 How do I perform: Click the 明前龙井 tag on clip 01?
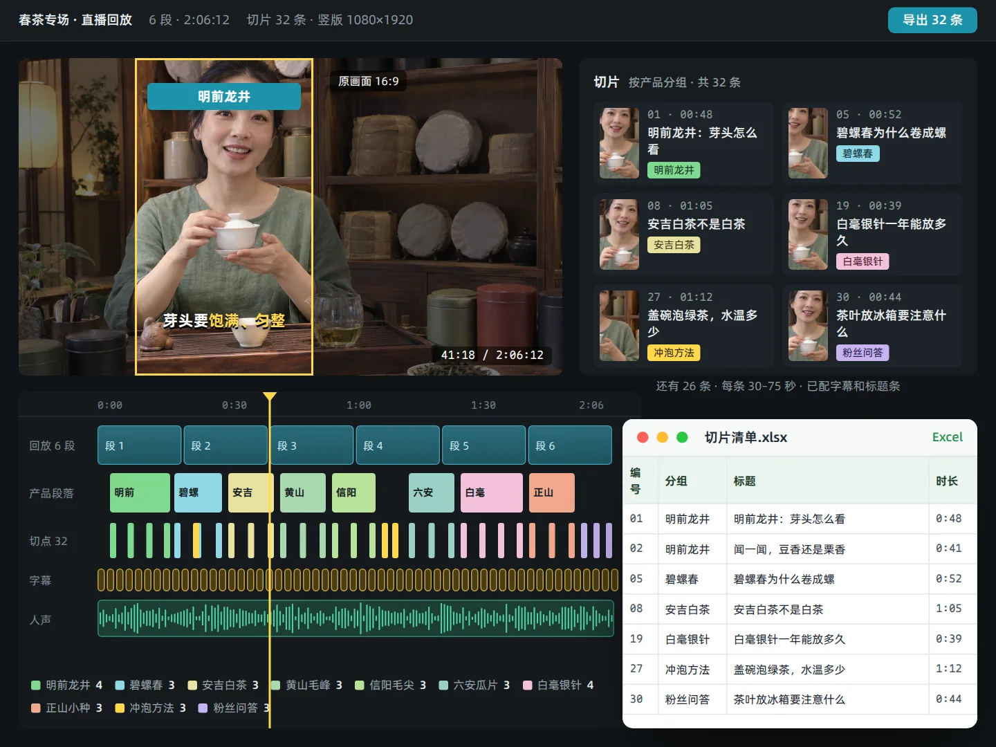click(x=674, y=170)
